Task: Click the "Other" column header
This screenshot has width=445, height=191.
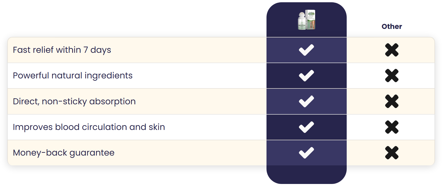Action: coord(392,26)
